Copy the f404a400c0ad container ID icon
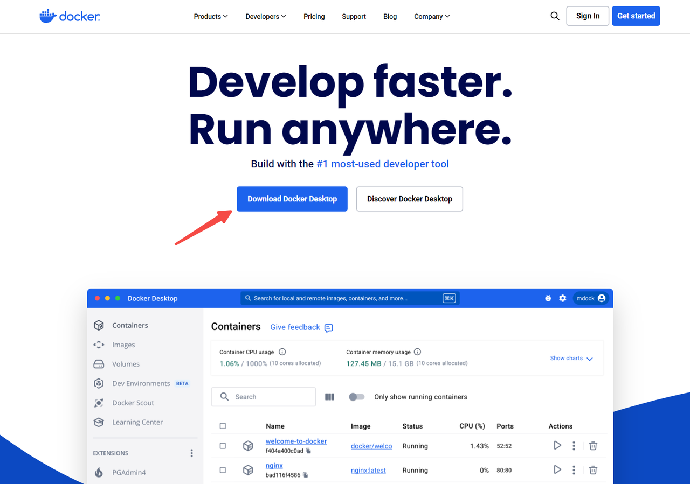The image size is (690, 484). tap(308, 451)
